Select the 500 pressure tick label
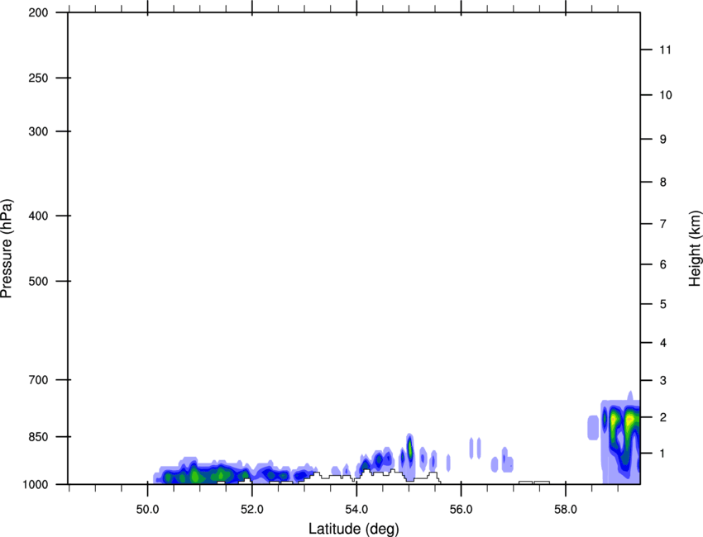This screenshot has height=537, width=703. pyautogui.click(x=38, y=281)
